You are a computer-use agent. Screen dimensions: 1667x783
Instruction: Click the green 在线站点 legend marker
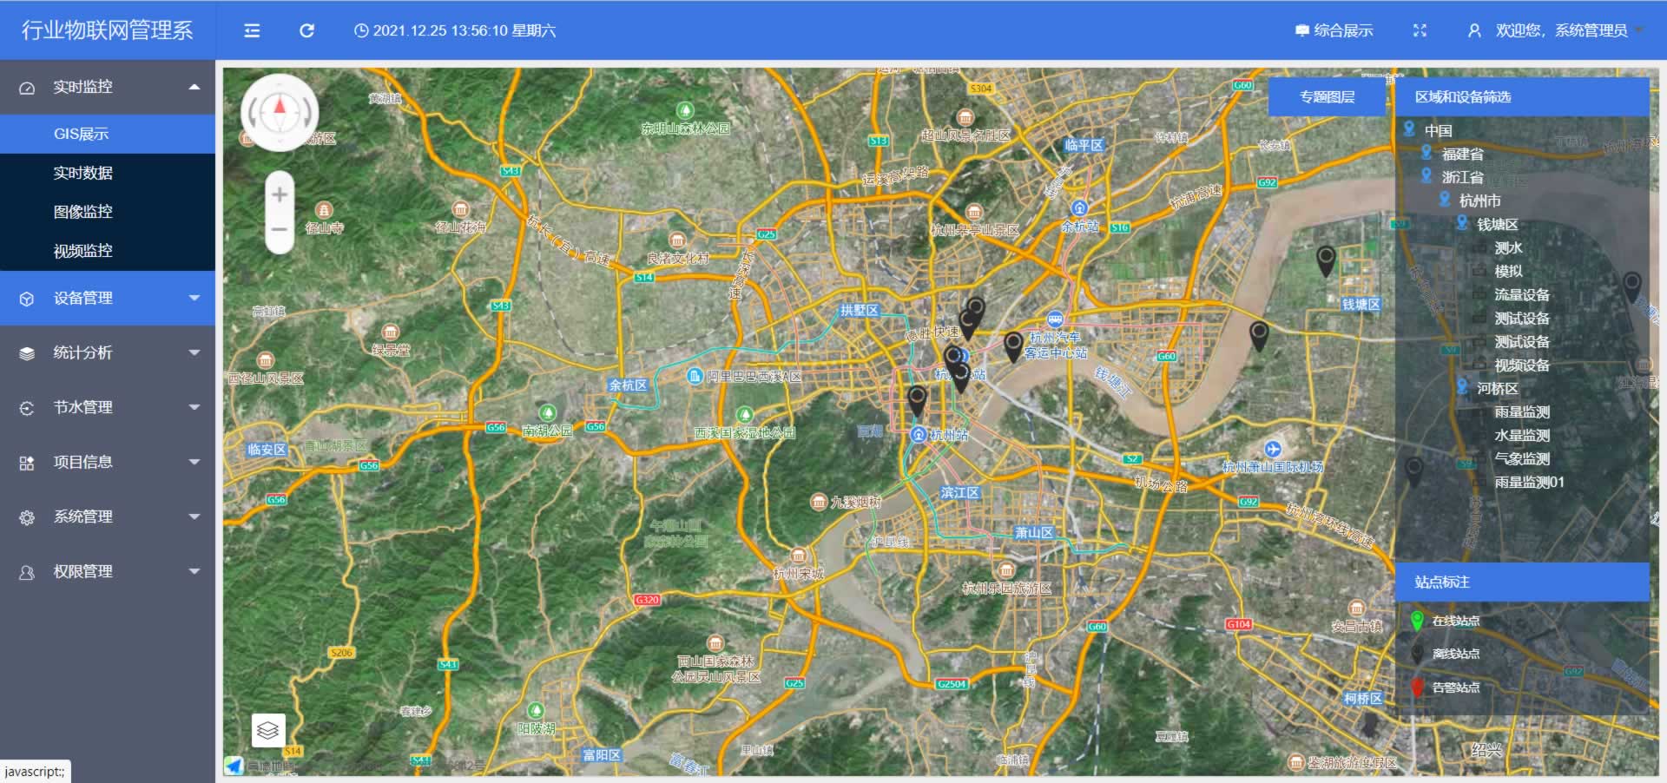click(1417, 621)
